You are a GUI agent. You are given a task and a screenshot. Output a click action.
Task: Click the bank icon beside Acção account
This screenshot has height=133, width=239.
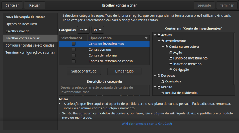click(171, 52)
